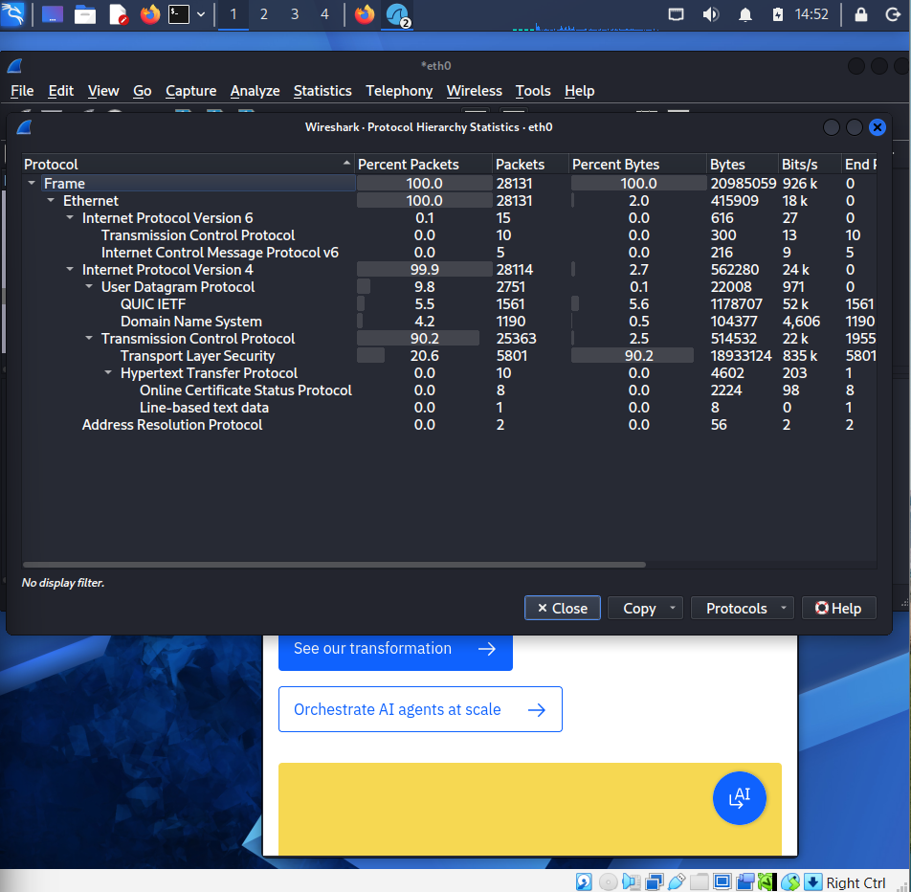Open the Analyze menu

click(256, 91)
